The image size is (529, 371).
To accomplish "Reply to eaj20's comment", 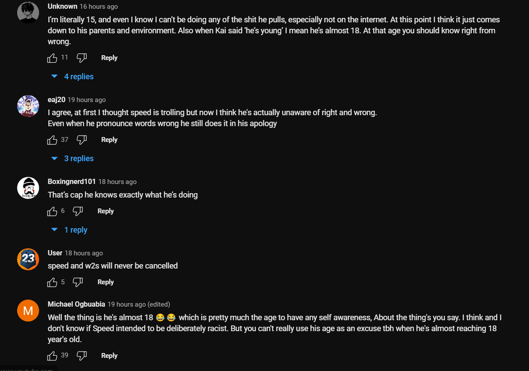I will [x=109, y=140].
